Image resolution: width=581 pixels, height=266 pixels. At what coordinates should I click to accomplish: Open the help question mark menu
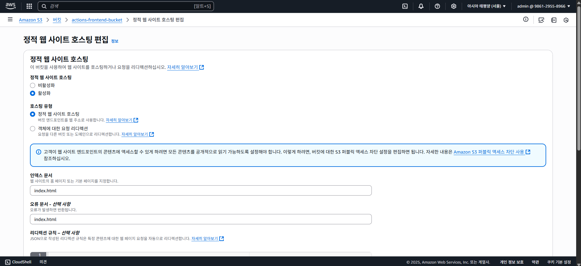[437, 6]
